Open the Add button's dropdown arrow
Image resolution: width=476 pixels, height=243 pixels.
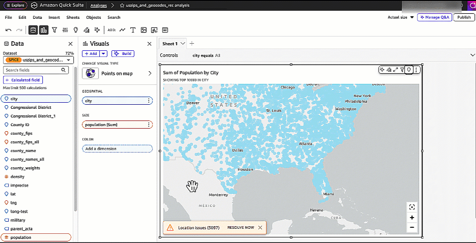point(103,53)
